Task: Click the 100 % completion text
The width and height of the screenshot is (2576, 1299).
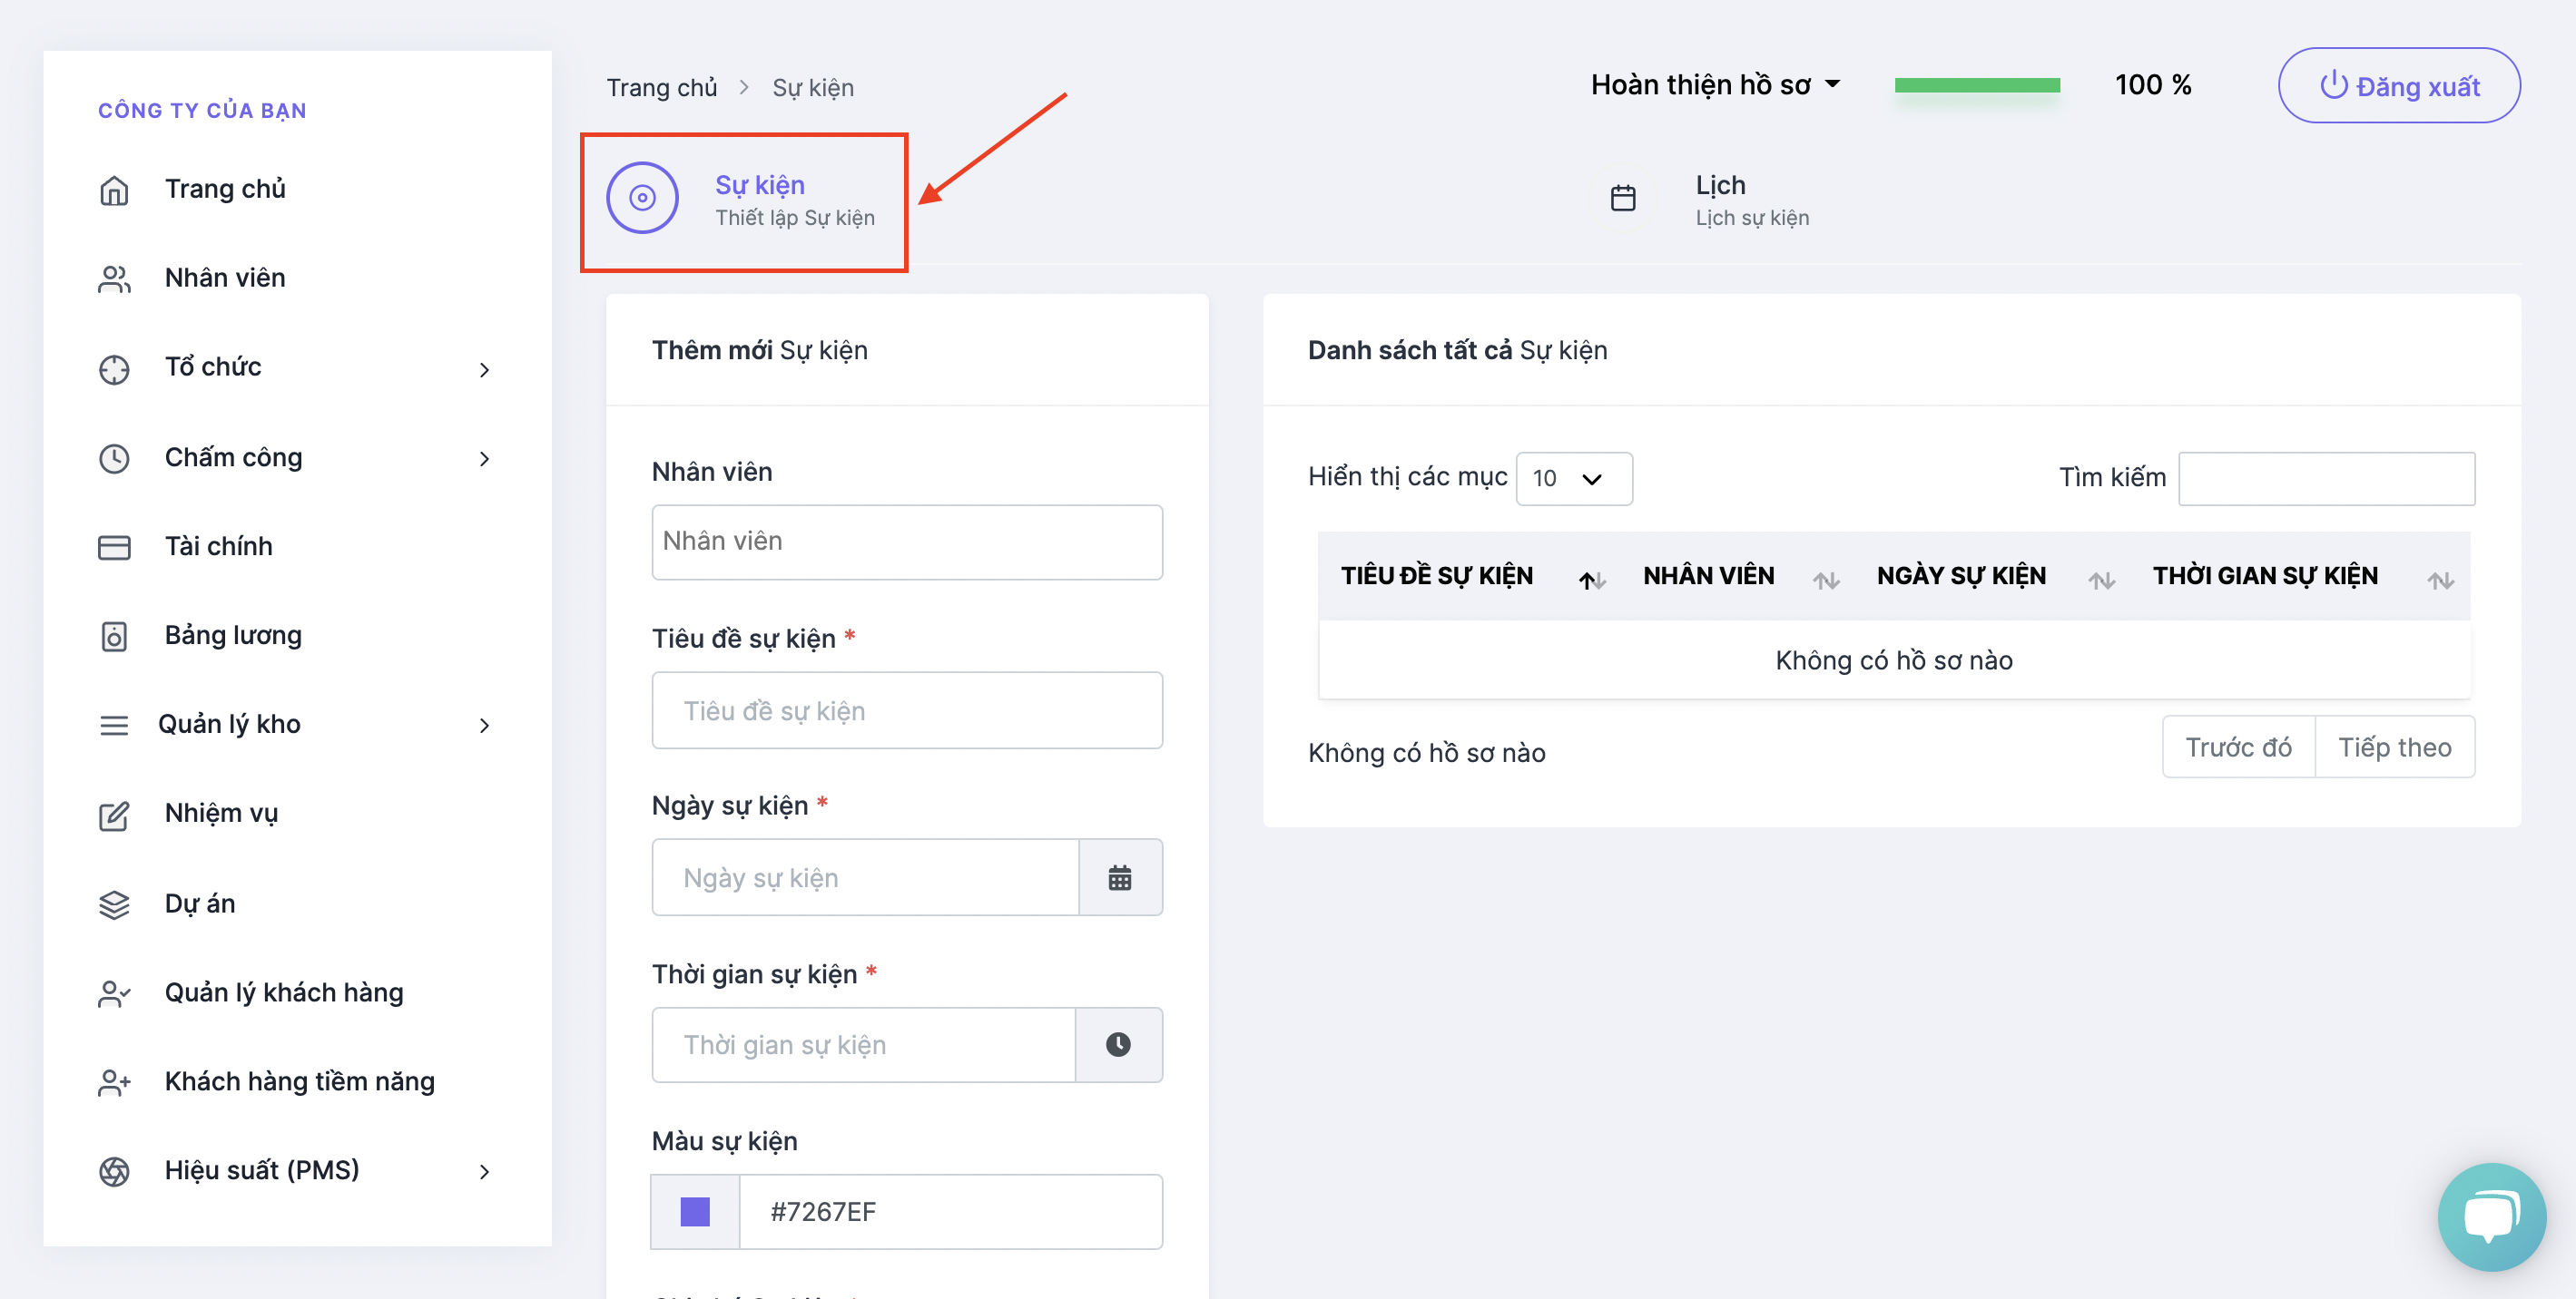Action: (2153, 85)
